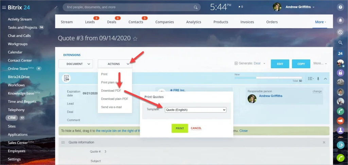Click the pin icon in the quote header
This screenshot has height=165, width=348.
(x=318, y=78)
